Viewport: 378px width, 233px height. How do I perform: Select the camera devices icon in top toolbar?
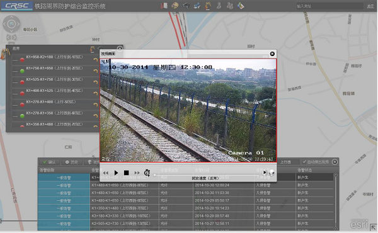tap(186, 6)
